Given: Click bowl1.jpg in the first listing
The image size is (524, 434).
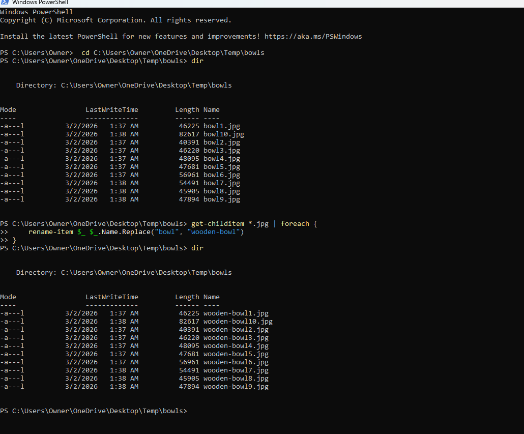Looking at the screenshot, I should (x=221, y=126).
